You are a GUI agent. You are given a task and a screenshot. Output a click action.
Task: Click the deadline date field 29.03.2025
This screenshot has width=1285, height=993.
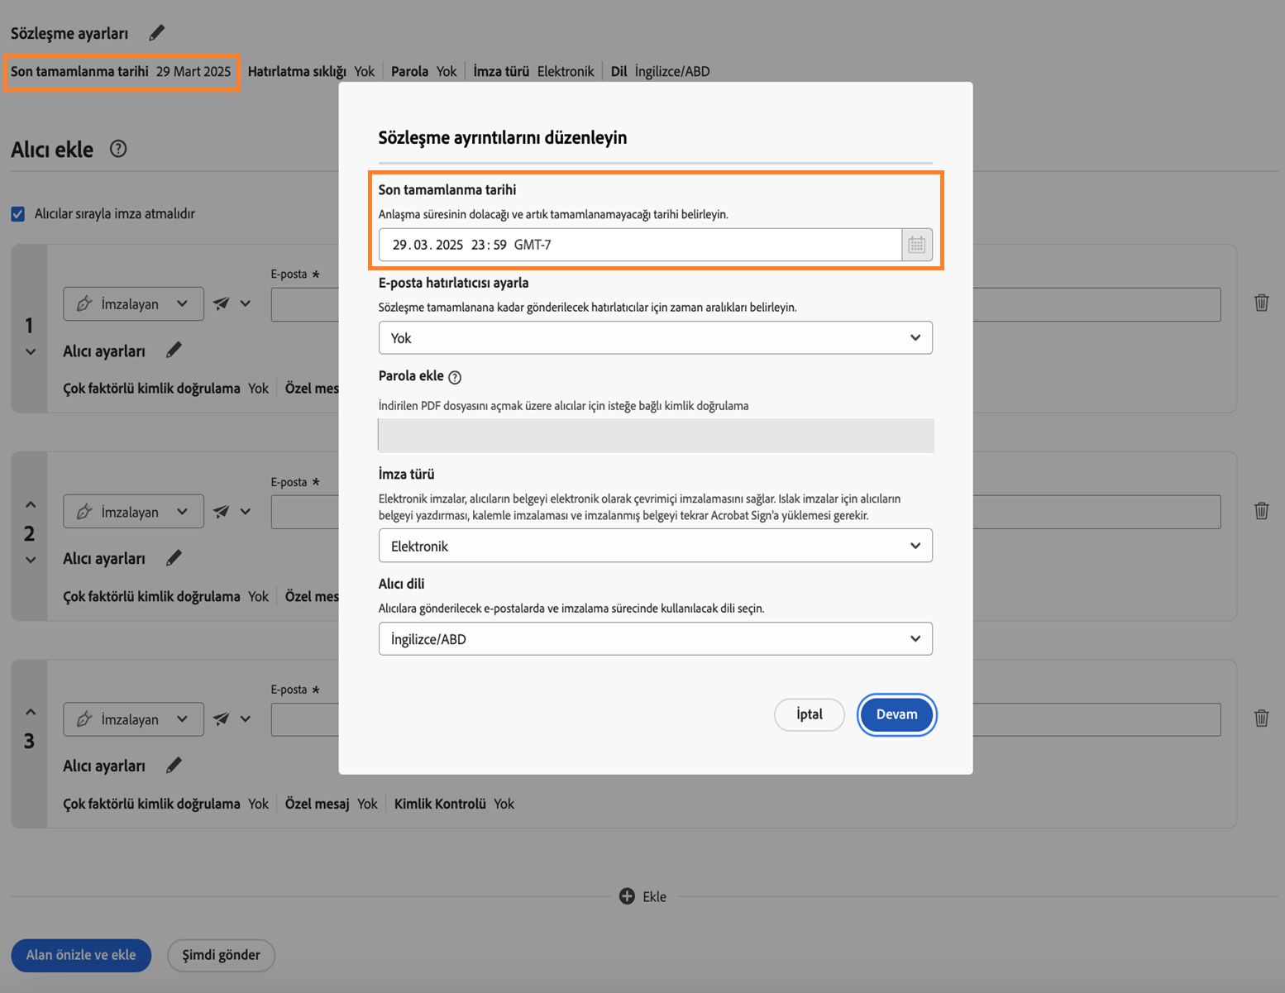640,245
